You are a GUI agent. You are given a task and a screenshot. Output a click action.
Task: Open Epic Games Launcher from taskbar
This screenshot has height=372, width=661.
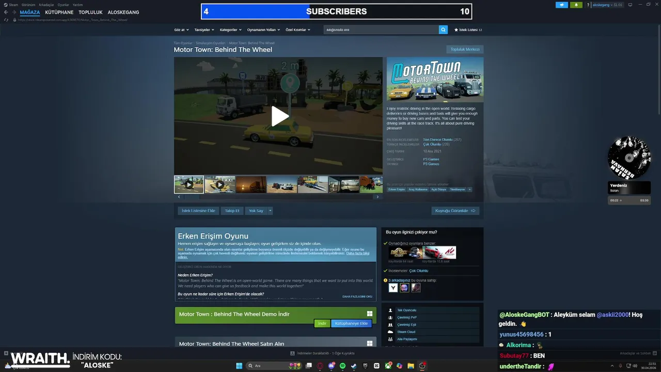[365, 366]
